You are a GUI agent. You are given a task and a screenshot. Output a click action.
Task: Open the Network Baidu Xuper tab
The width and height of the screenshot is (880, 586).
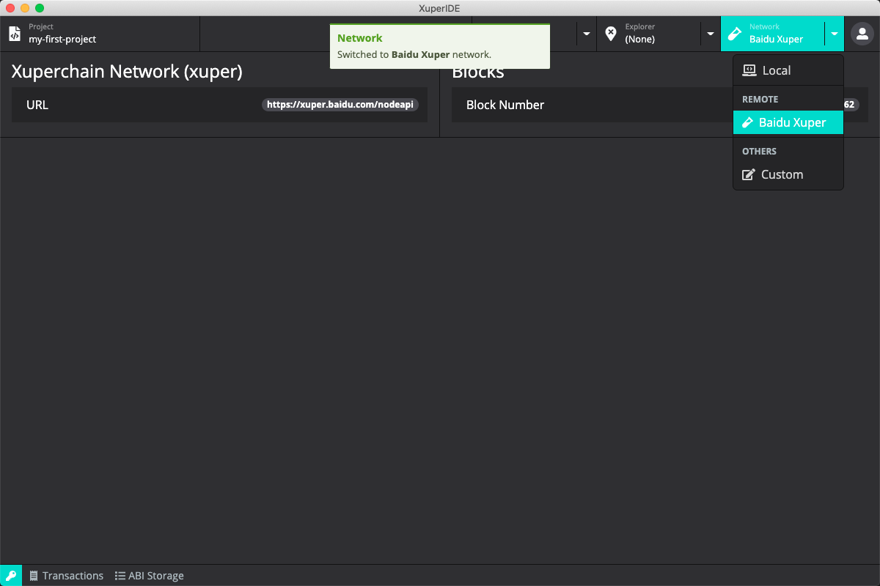click(x=773, y=34)
